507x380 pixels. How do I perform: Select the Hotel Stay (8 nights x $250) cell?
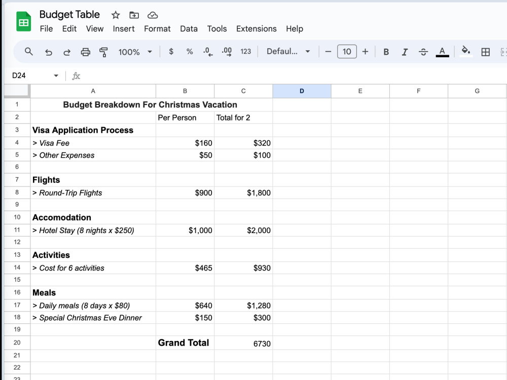pos(93,231)
